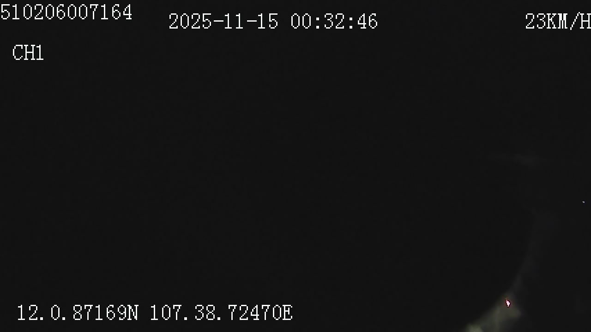
Task: Click the dark center of video feed
Action: pos(295,166)
